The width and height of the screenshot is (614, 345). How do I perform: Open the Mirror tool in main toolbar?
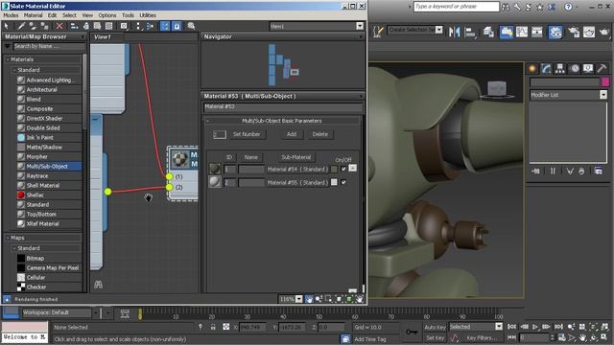click(x=454, y=32)
